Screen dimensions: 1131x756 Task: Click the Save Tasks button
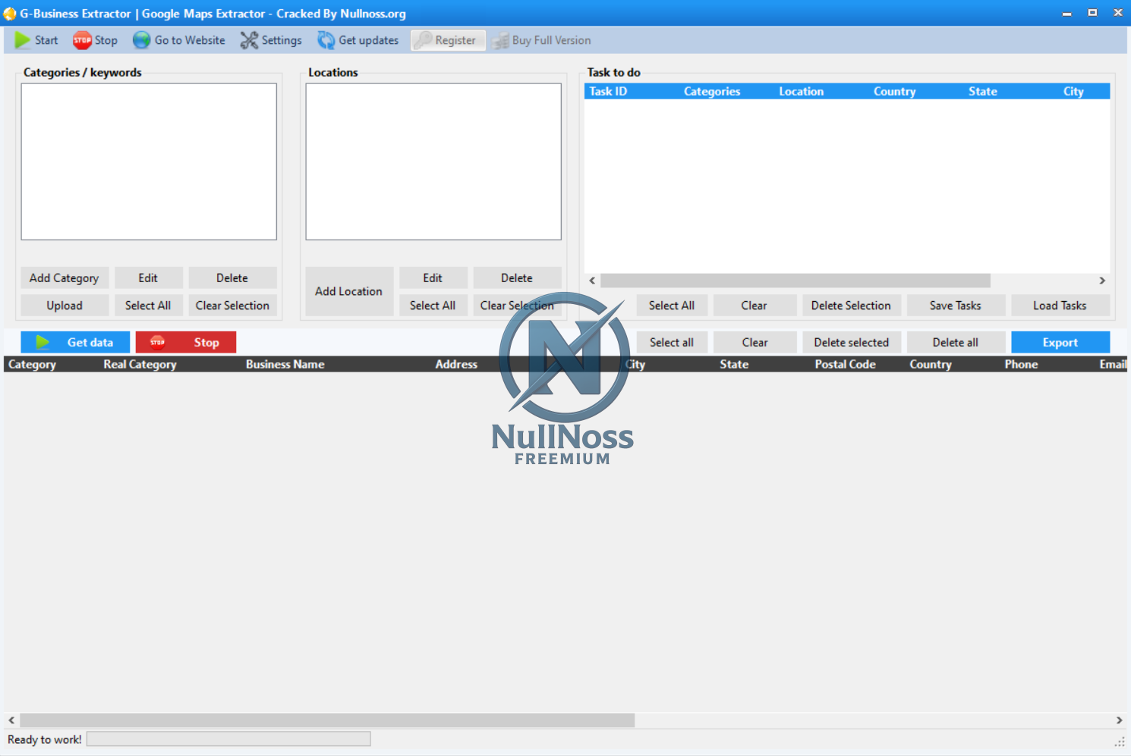tap(955, 306)
